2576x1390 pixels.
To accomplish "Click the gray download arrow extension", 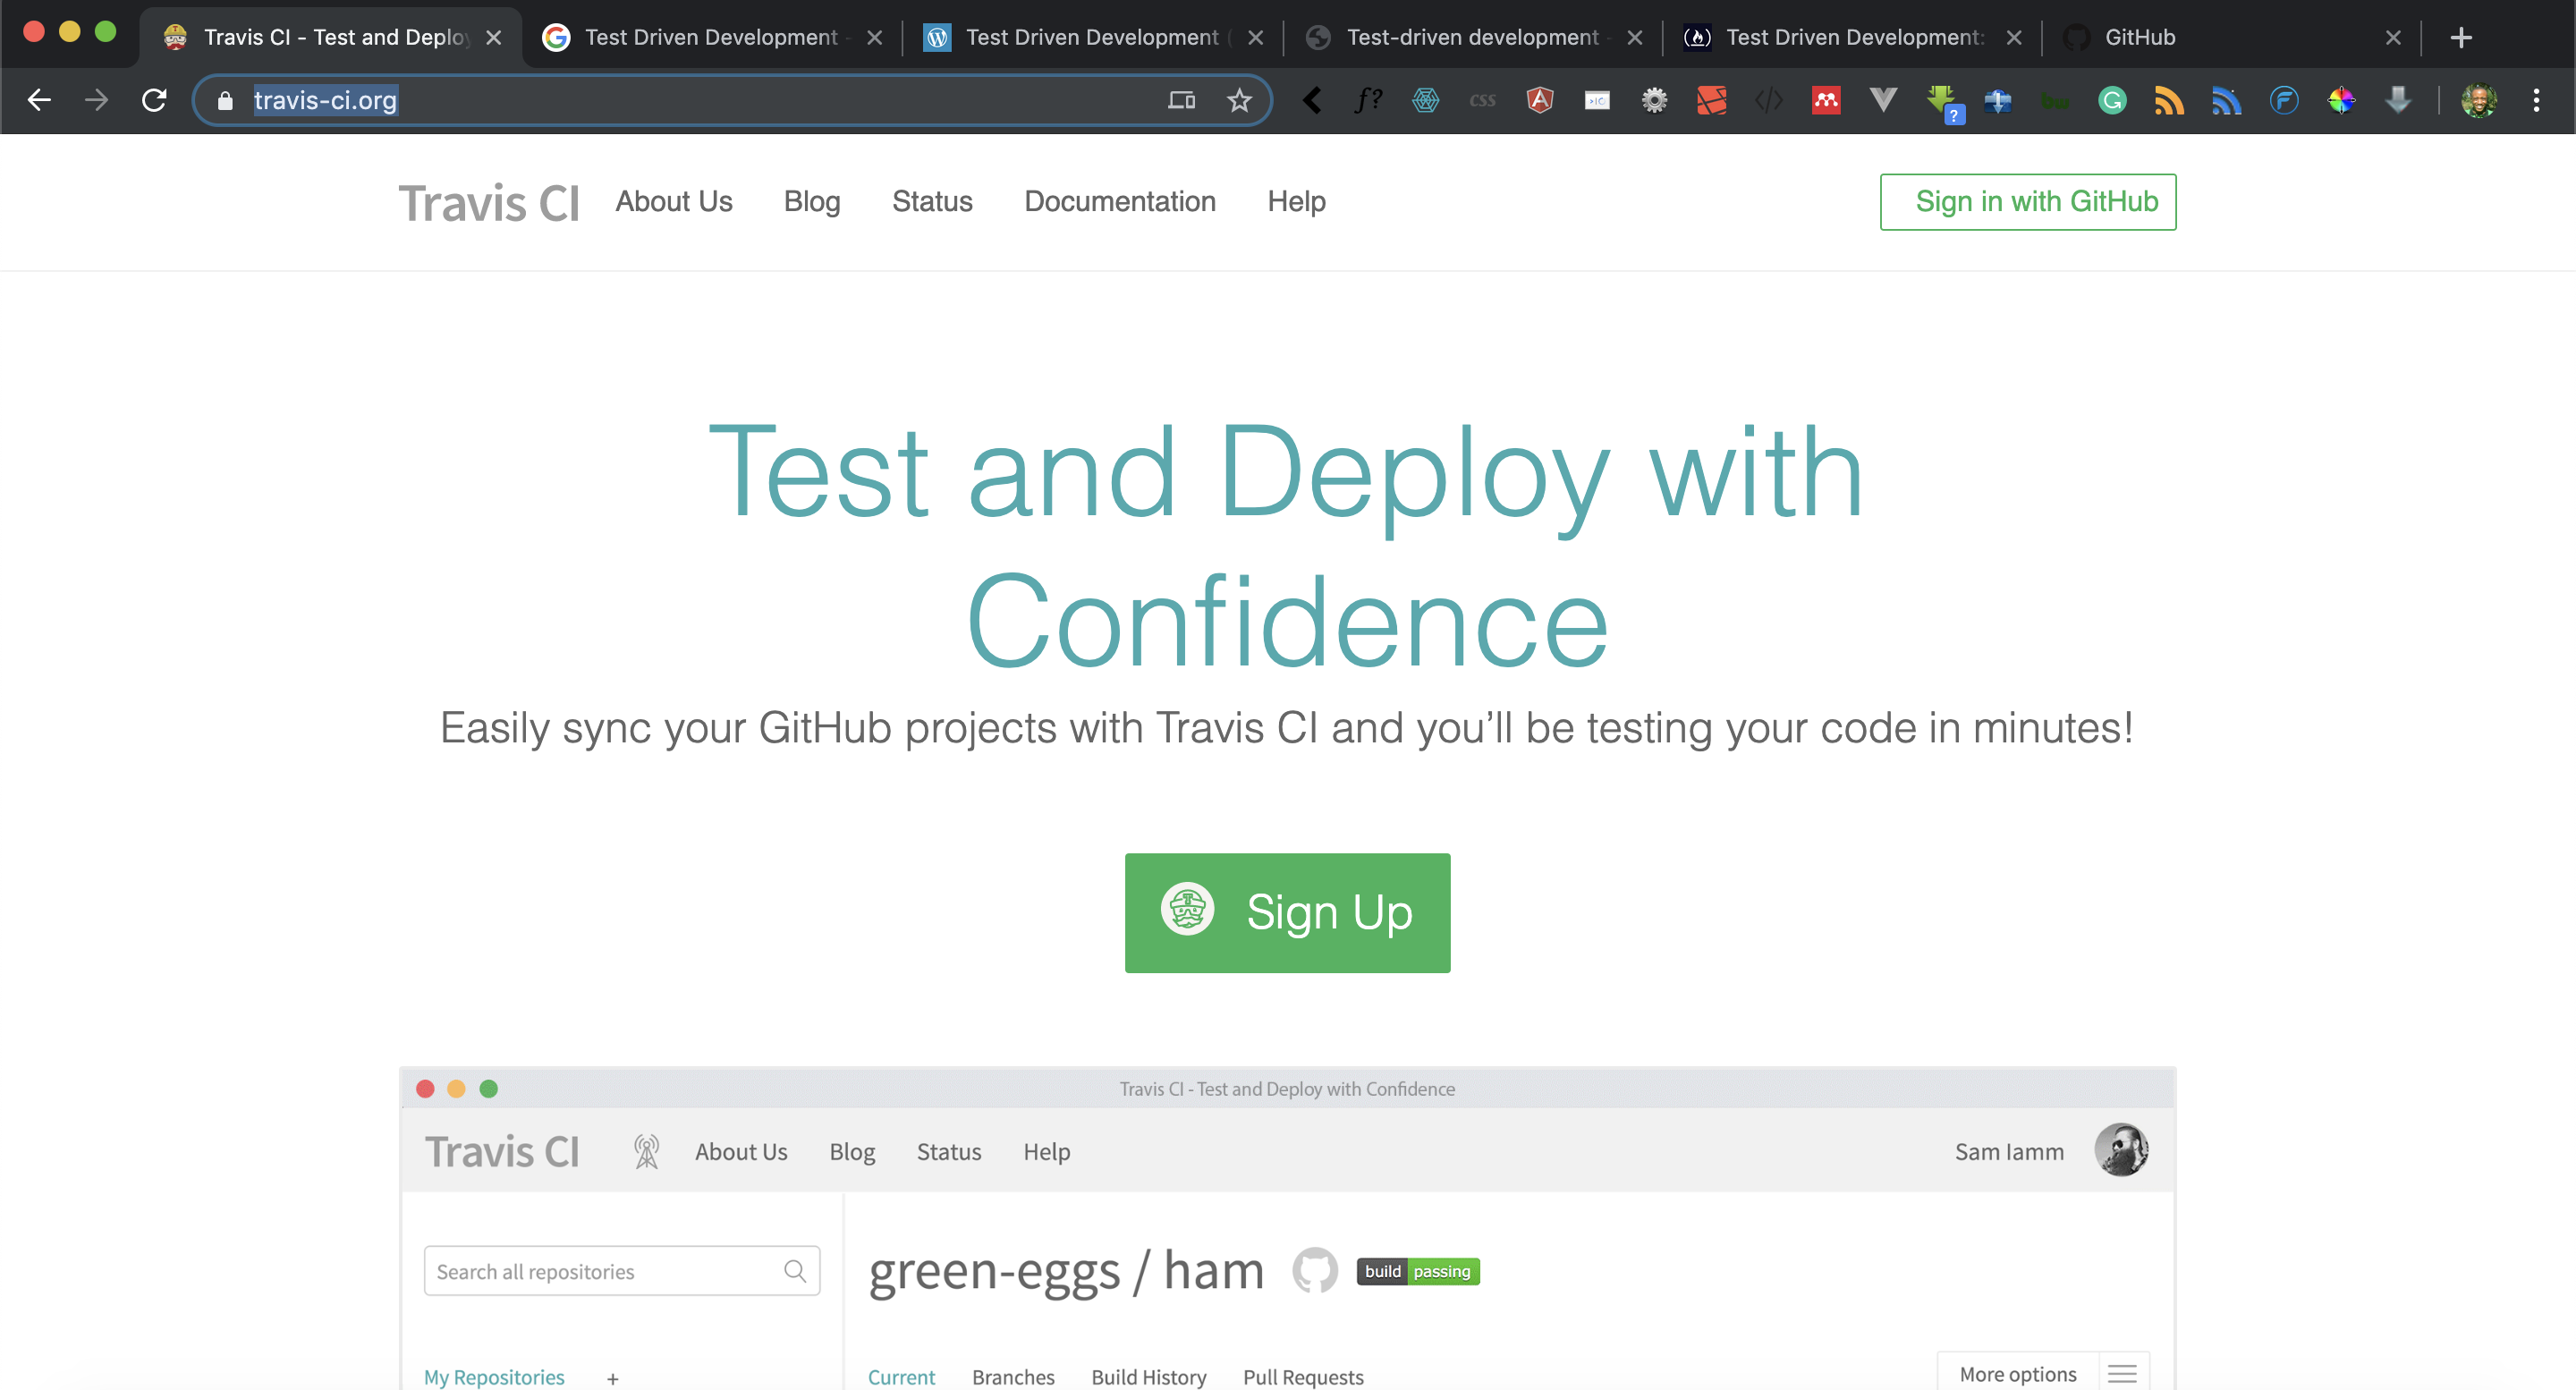I will 2398,100.
